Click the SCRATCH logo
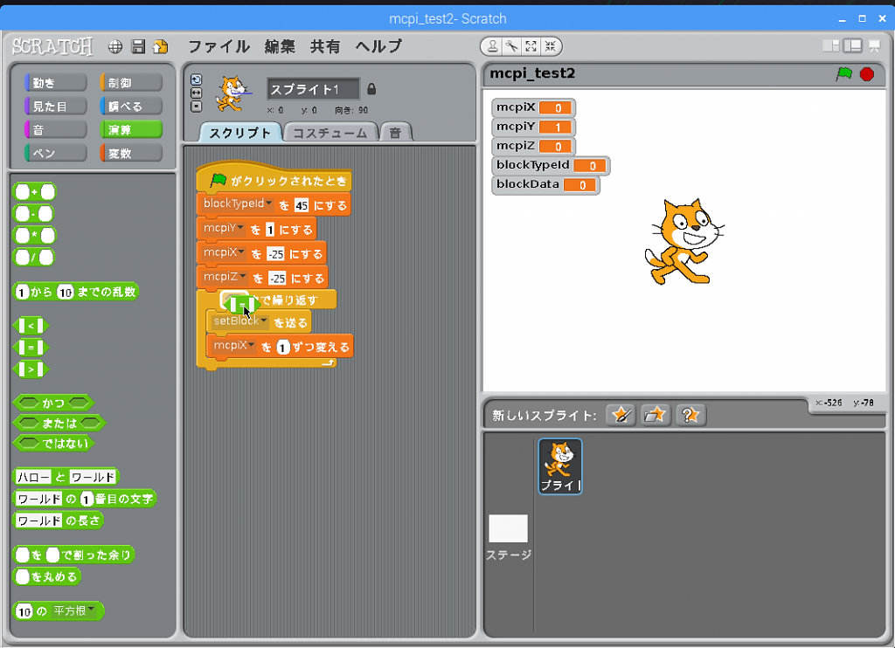Image resolution: width=895 pixels, height=648 pixels. (x=52, y=46)
